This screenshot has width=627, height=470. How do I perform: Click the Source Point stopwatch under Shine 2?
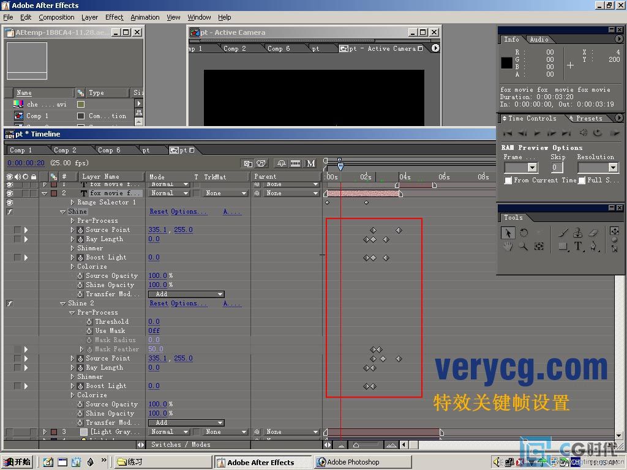point(80,359)
